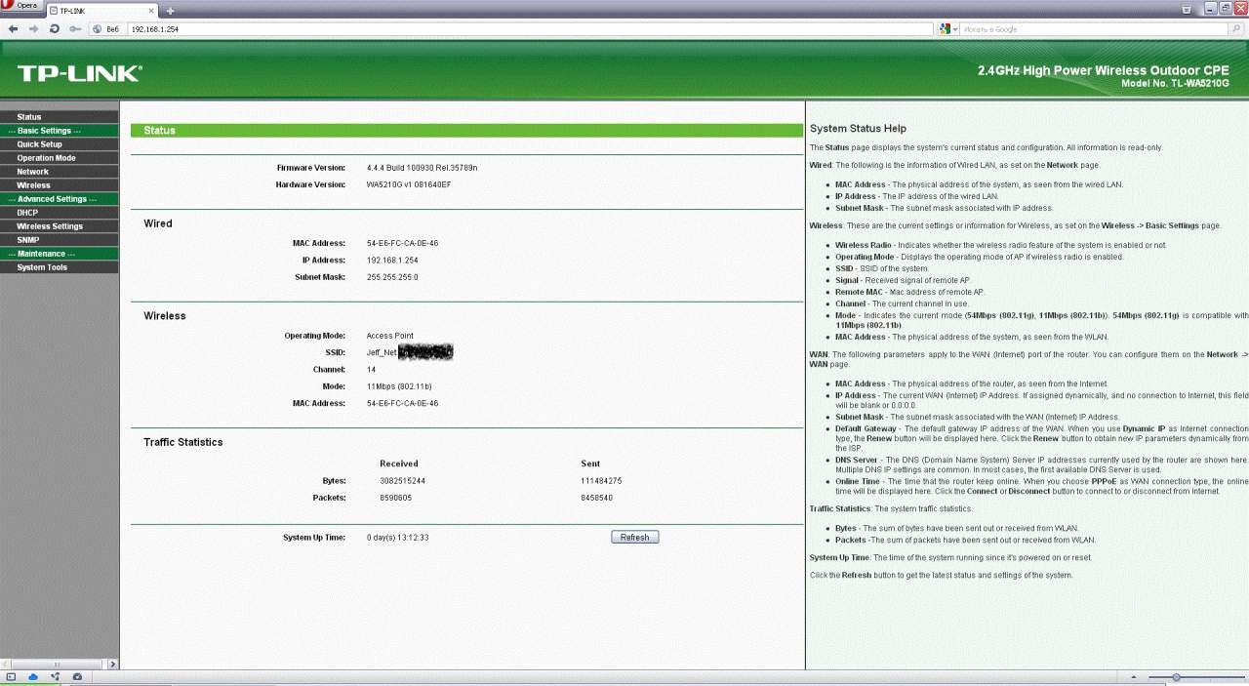The width and height of the screenshot is (1249, 686).
Task: Open the closed tabs trash icon
Action: [1187, 8]
